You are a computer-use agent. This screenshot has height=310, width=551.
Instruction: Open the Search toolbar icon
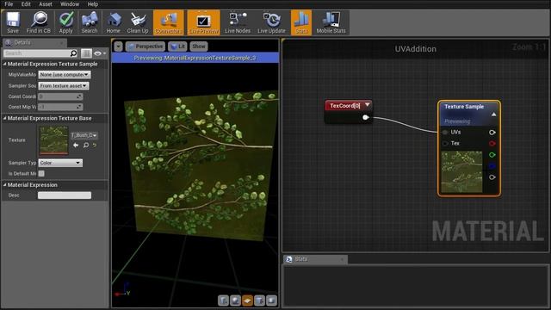tap(90, 22)
